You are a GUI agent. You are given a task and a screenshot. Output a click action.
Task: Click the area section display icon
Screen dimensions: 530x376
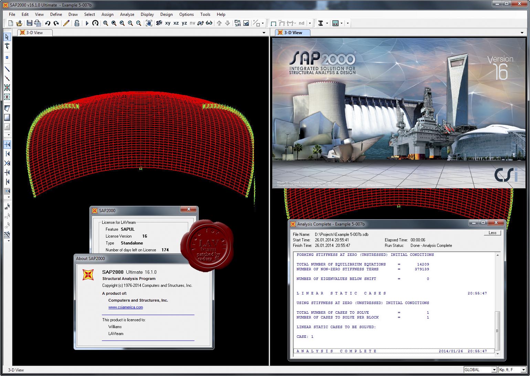coord(336,23)
